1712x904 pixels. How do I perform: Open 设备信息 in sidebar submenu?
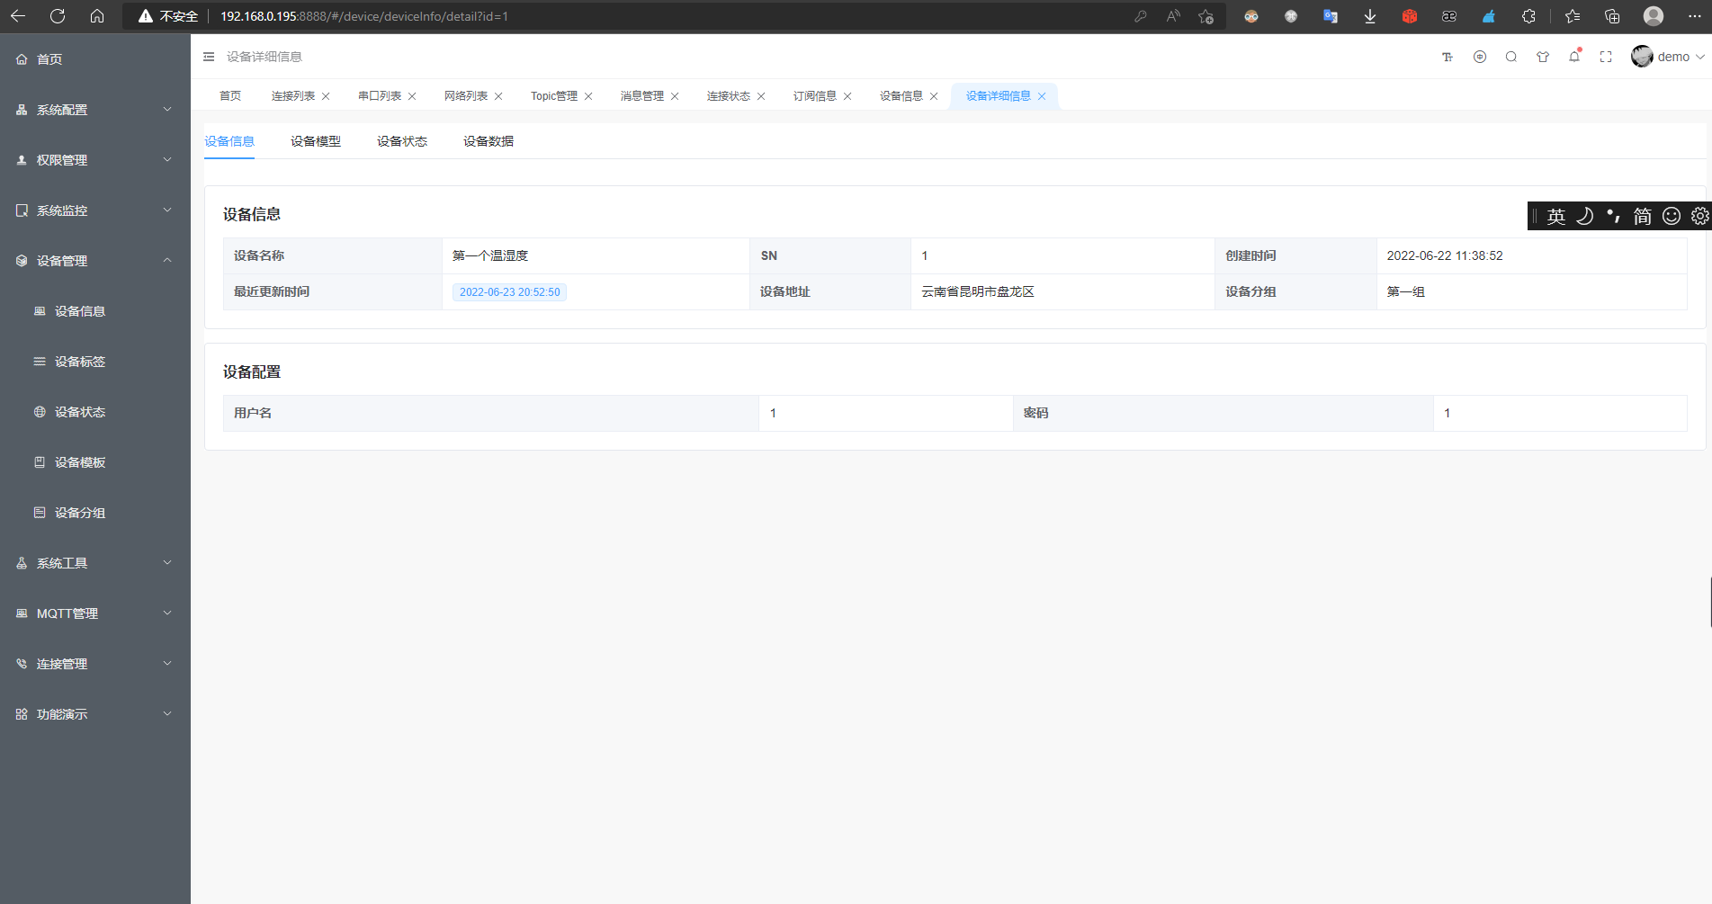pyautogui.click(x=95, y=311)
